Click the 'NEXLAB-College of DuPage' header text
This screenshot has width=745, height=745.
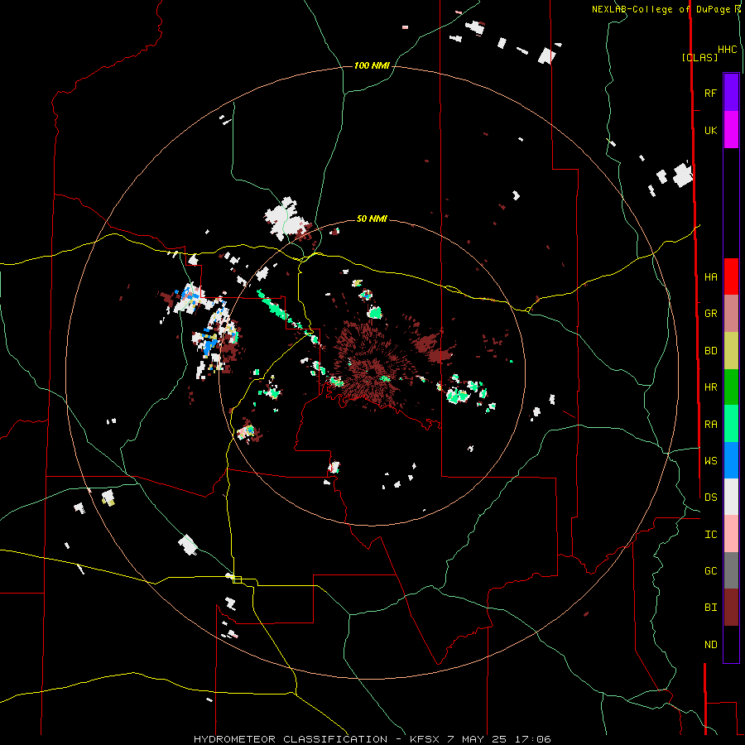click(x=662, y=9)
